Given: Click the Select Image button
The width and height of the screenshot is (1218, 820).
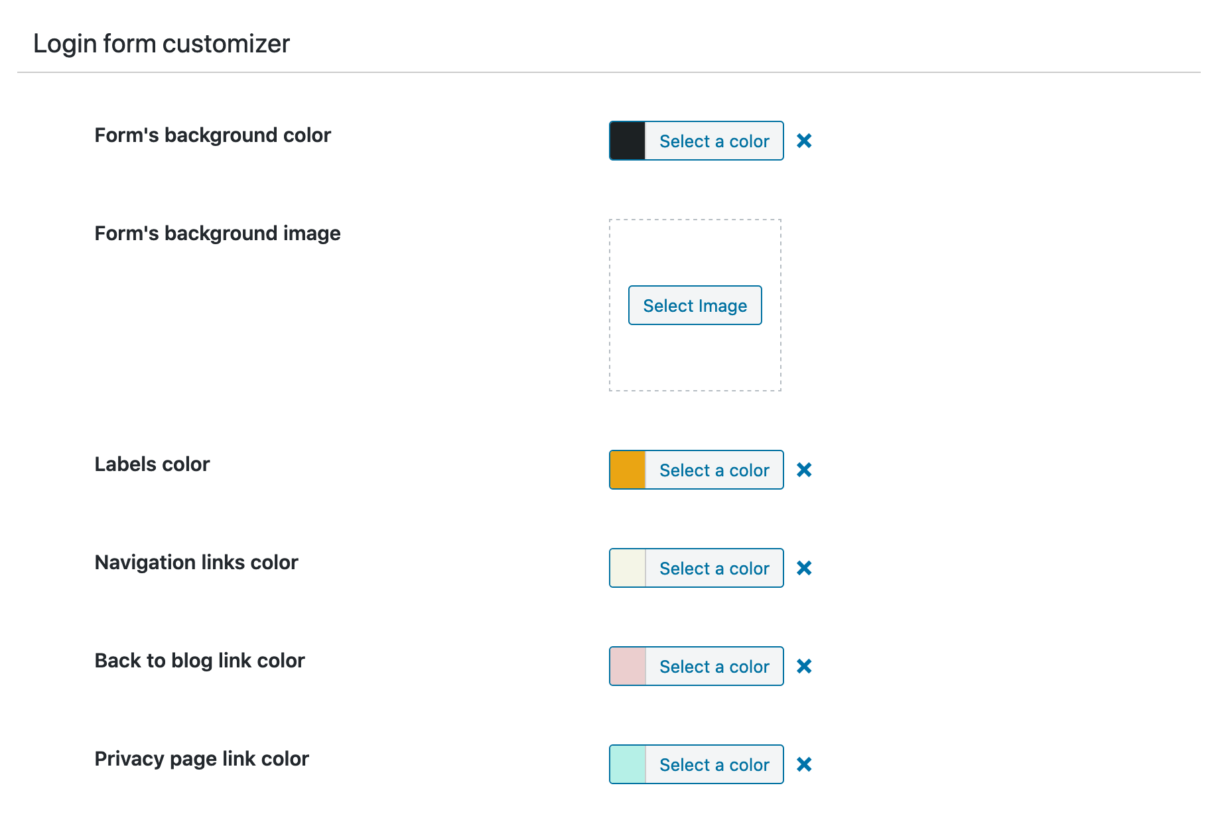Looking at the screenshot, I should pos(695,305).
